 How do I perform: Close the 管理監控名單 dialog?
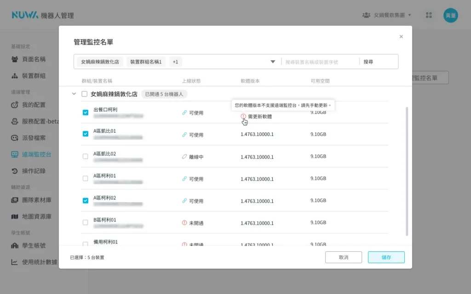point(401,37)
